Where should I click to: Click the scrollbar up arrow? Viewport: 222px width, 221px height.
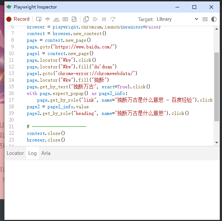216,29
